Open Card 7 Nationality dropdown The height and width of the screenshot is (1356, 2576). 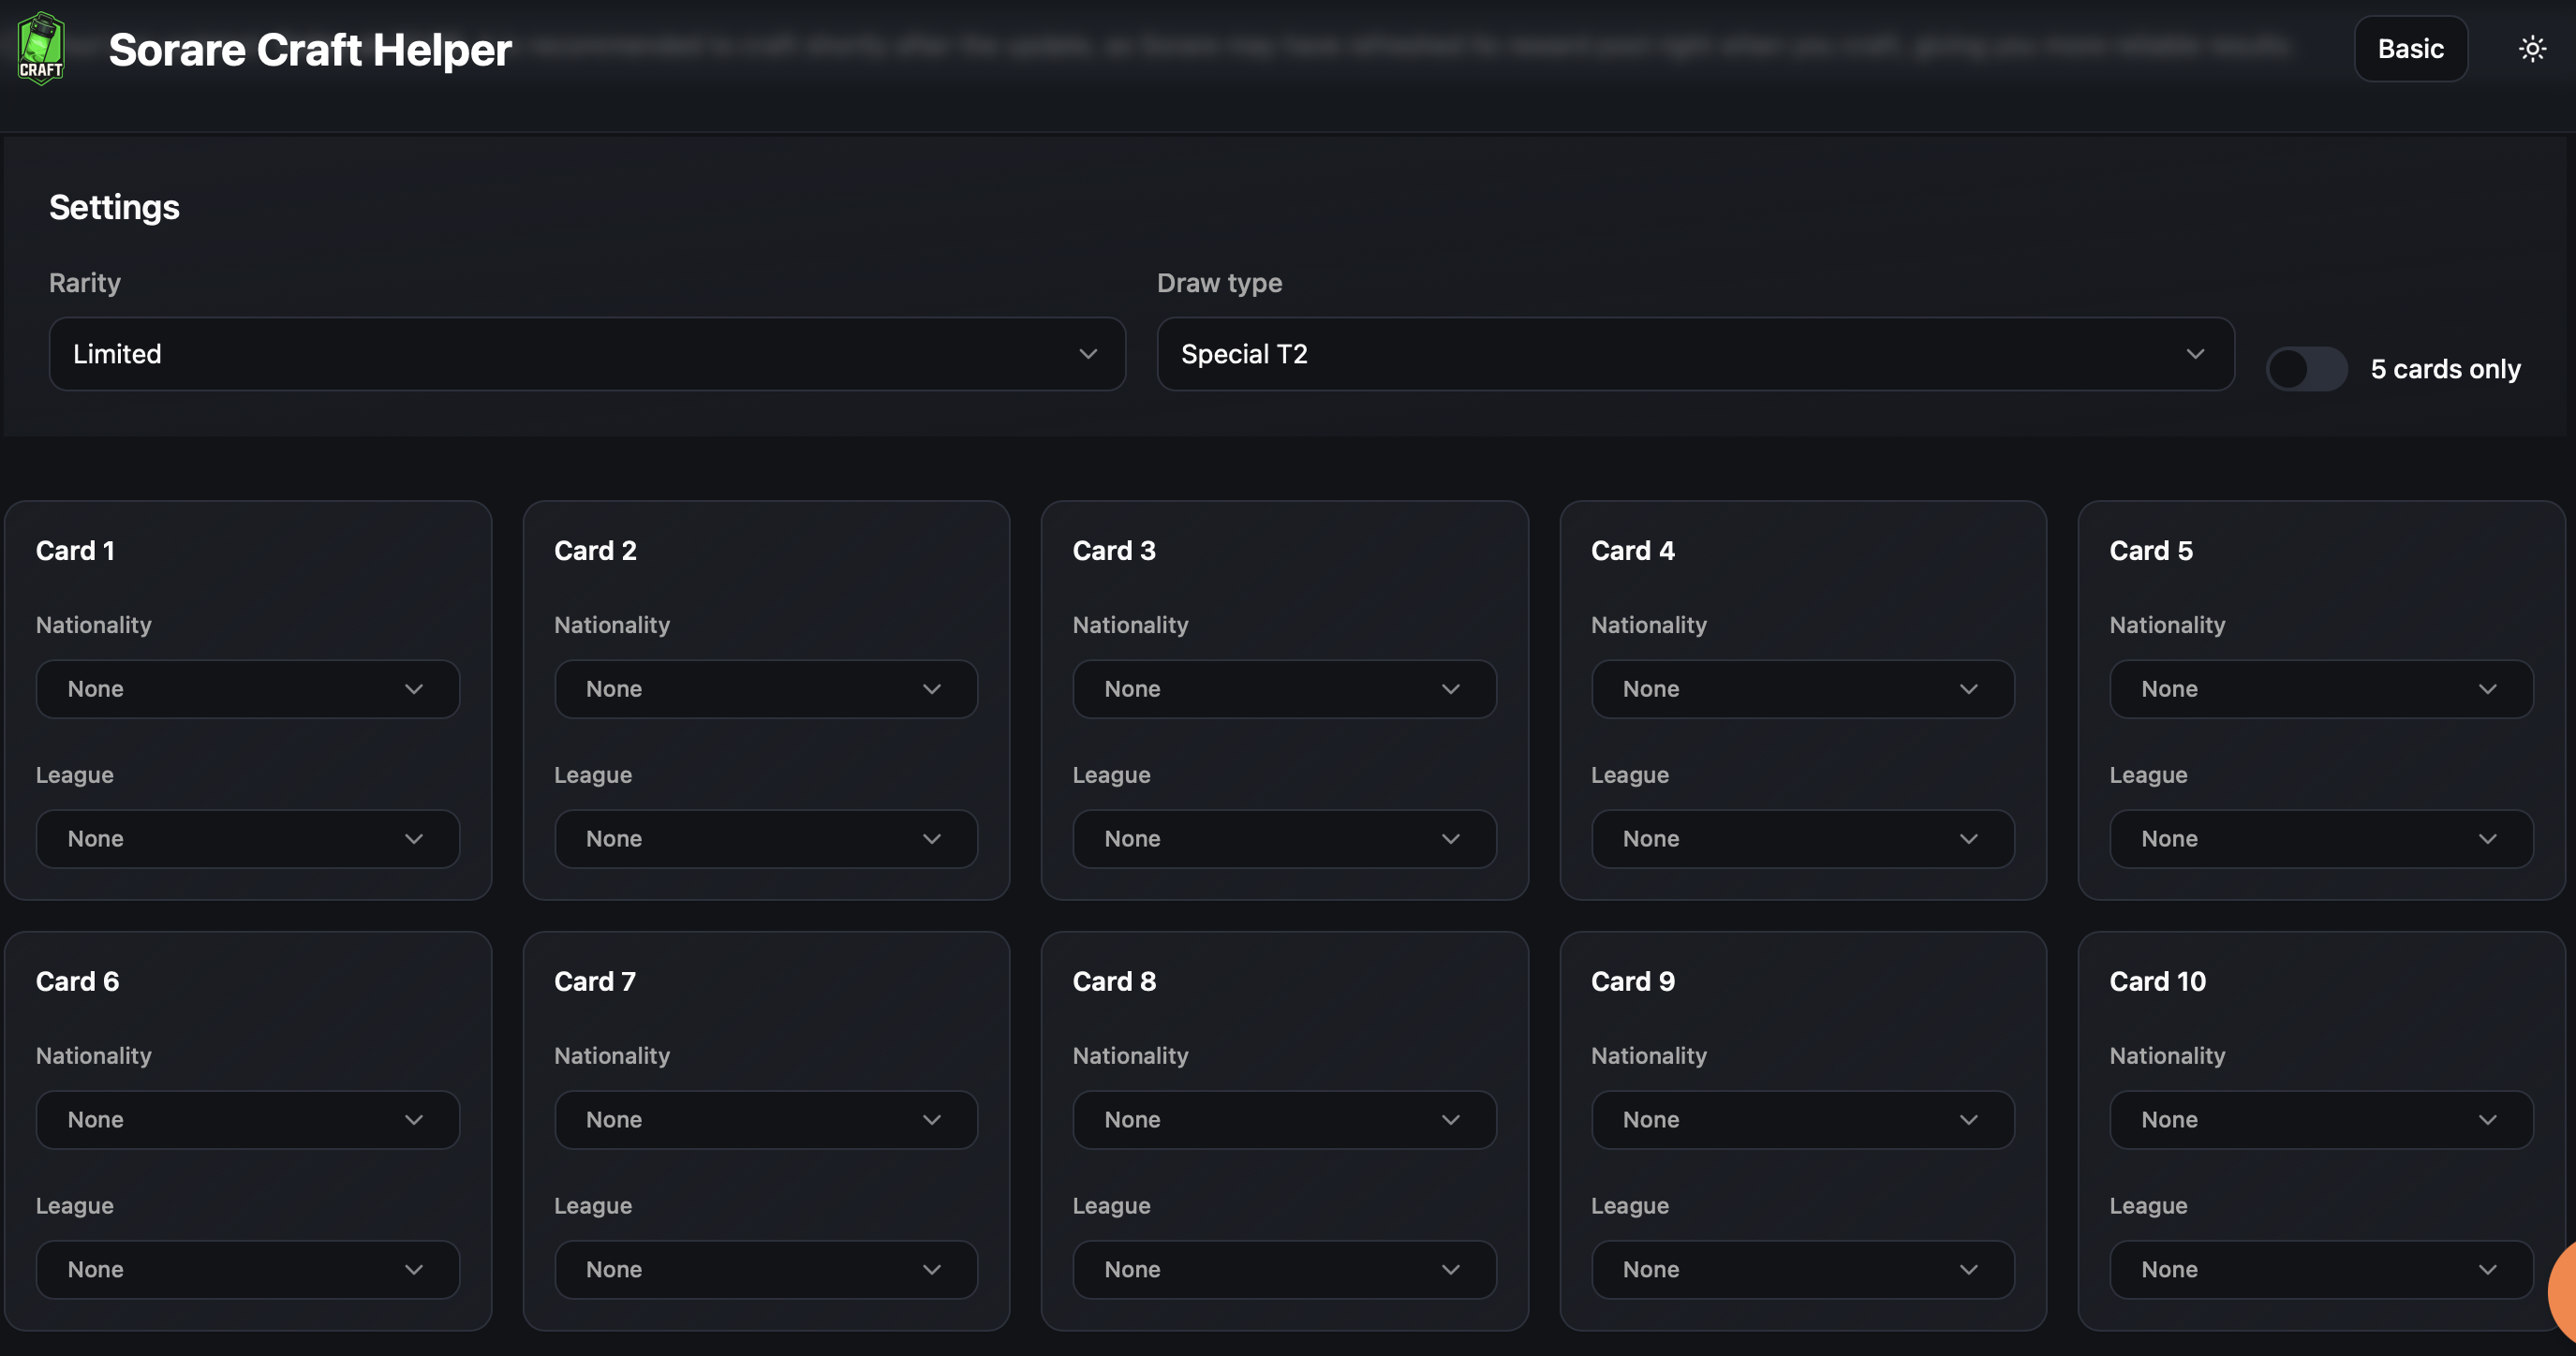(766, 1120)
